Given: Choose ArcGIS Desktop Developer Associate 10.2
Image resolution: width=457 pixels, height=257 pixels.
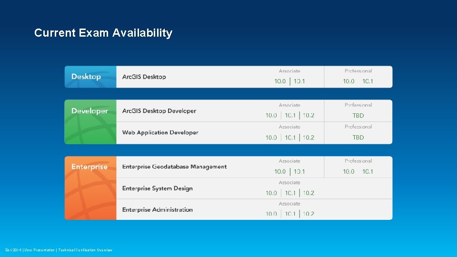Looking at the screenshot, I should coord(308,115).
